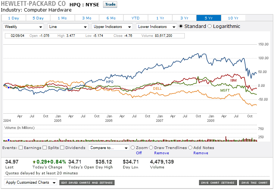Click the IBM line label on chart
This screenshot has height=190, width=274.
pyautogui.click(x=233, y=80)
